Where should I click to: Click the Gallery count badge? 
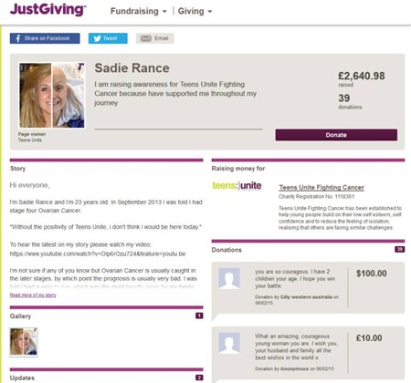tap(199, 316)
